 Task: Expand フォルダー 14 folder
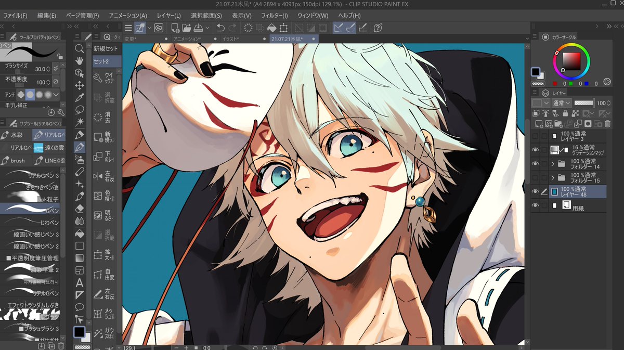553,164
